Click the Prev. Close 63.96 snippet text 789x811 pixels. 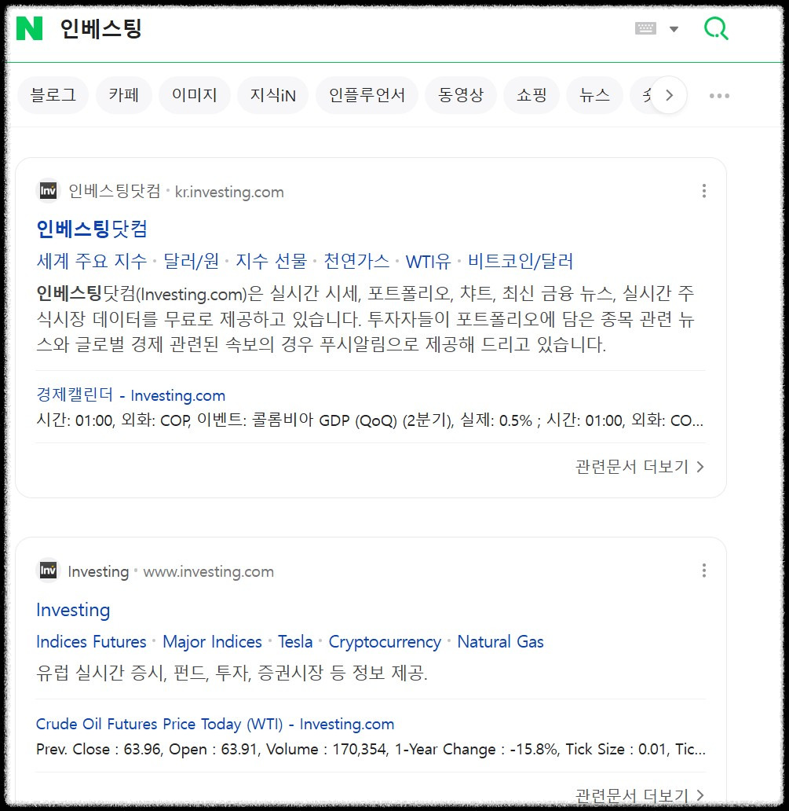(x=371, y=750)
